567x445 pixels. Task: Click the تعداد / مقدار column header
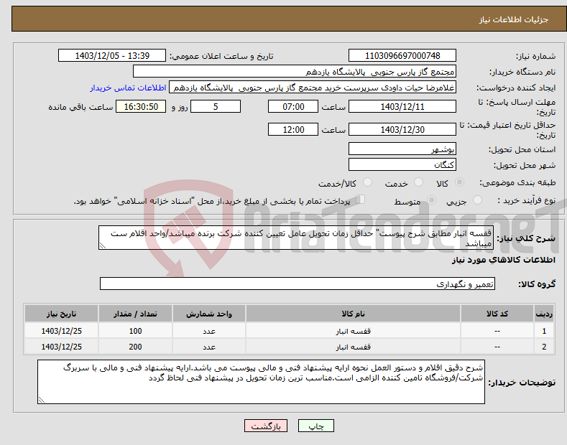click(135, 314)
